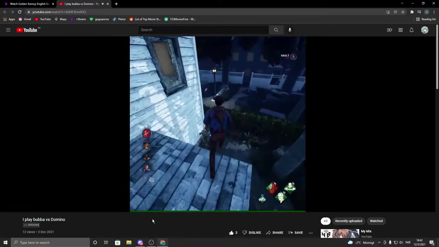
Task: Click the video progress bar
Action: [217, 211]
